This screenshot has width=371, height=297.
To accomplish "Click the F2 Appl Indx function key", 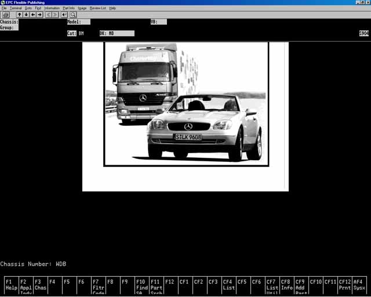I will [26, 285].
